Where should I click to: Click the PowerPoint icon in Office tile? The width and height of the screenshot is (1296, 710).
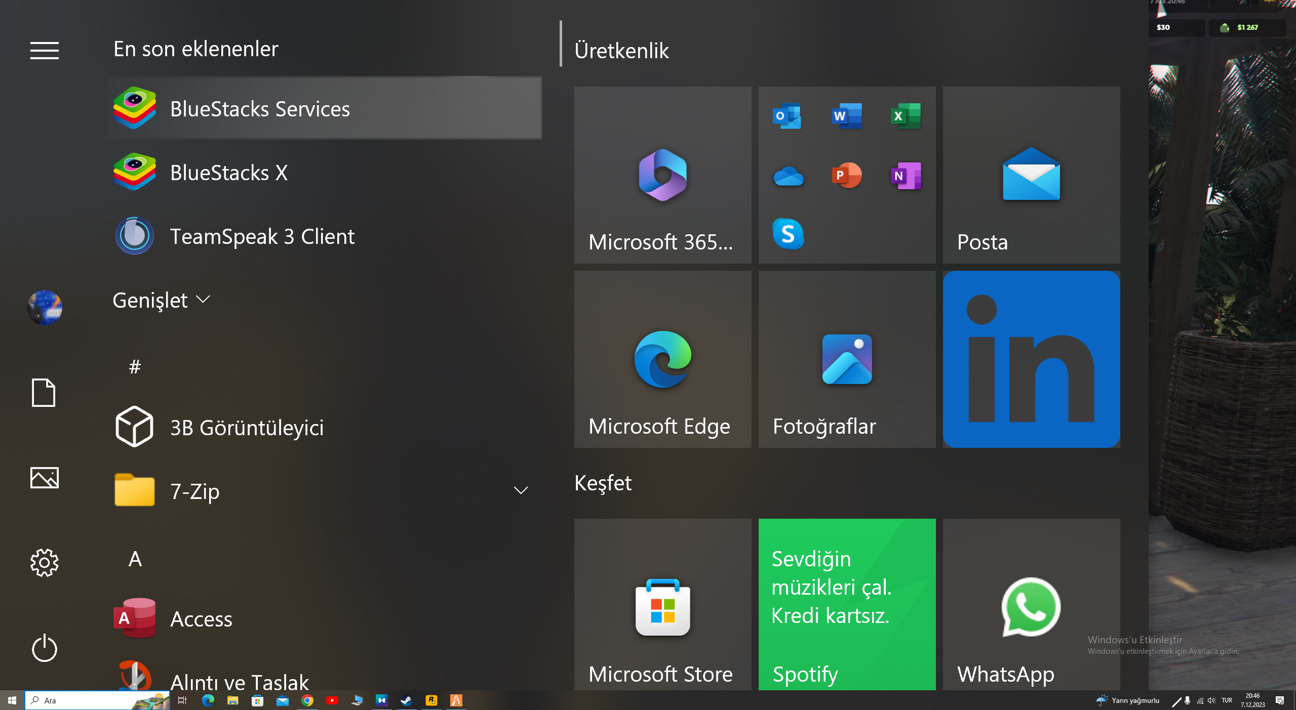[x=846, y=175]
